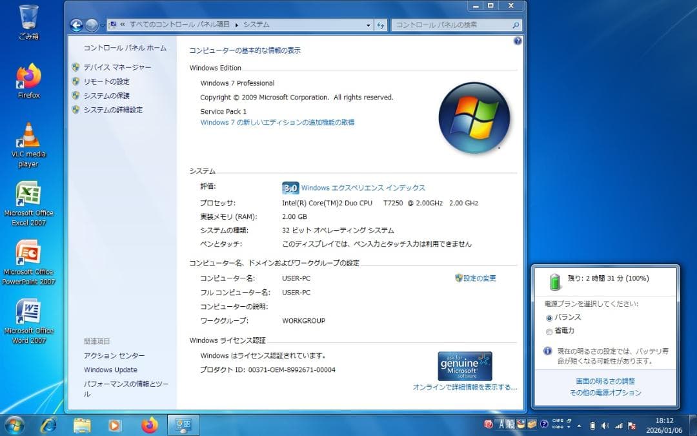Click the システム breadcrumb item

256,25
